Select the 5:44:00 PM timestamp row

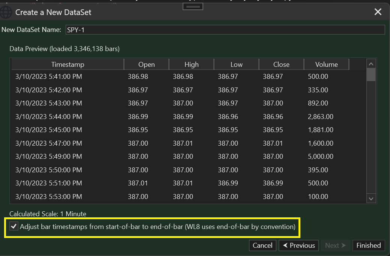coord(49,117)
